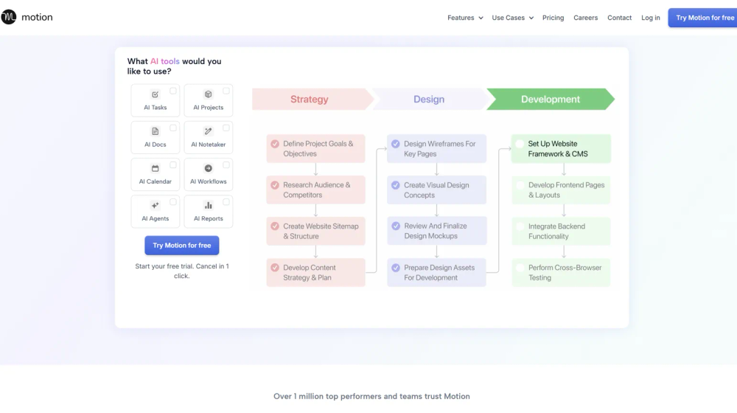This screenshot has width=737, height=413.
Task: Click Try Motion for free below AI tools
Action: [x=181, y=245]
